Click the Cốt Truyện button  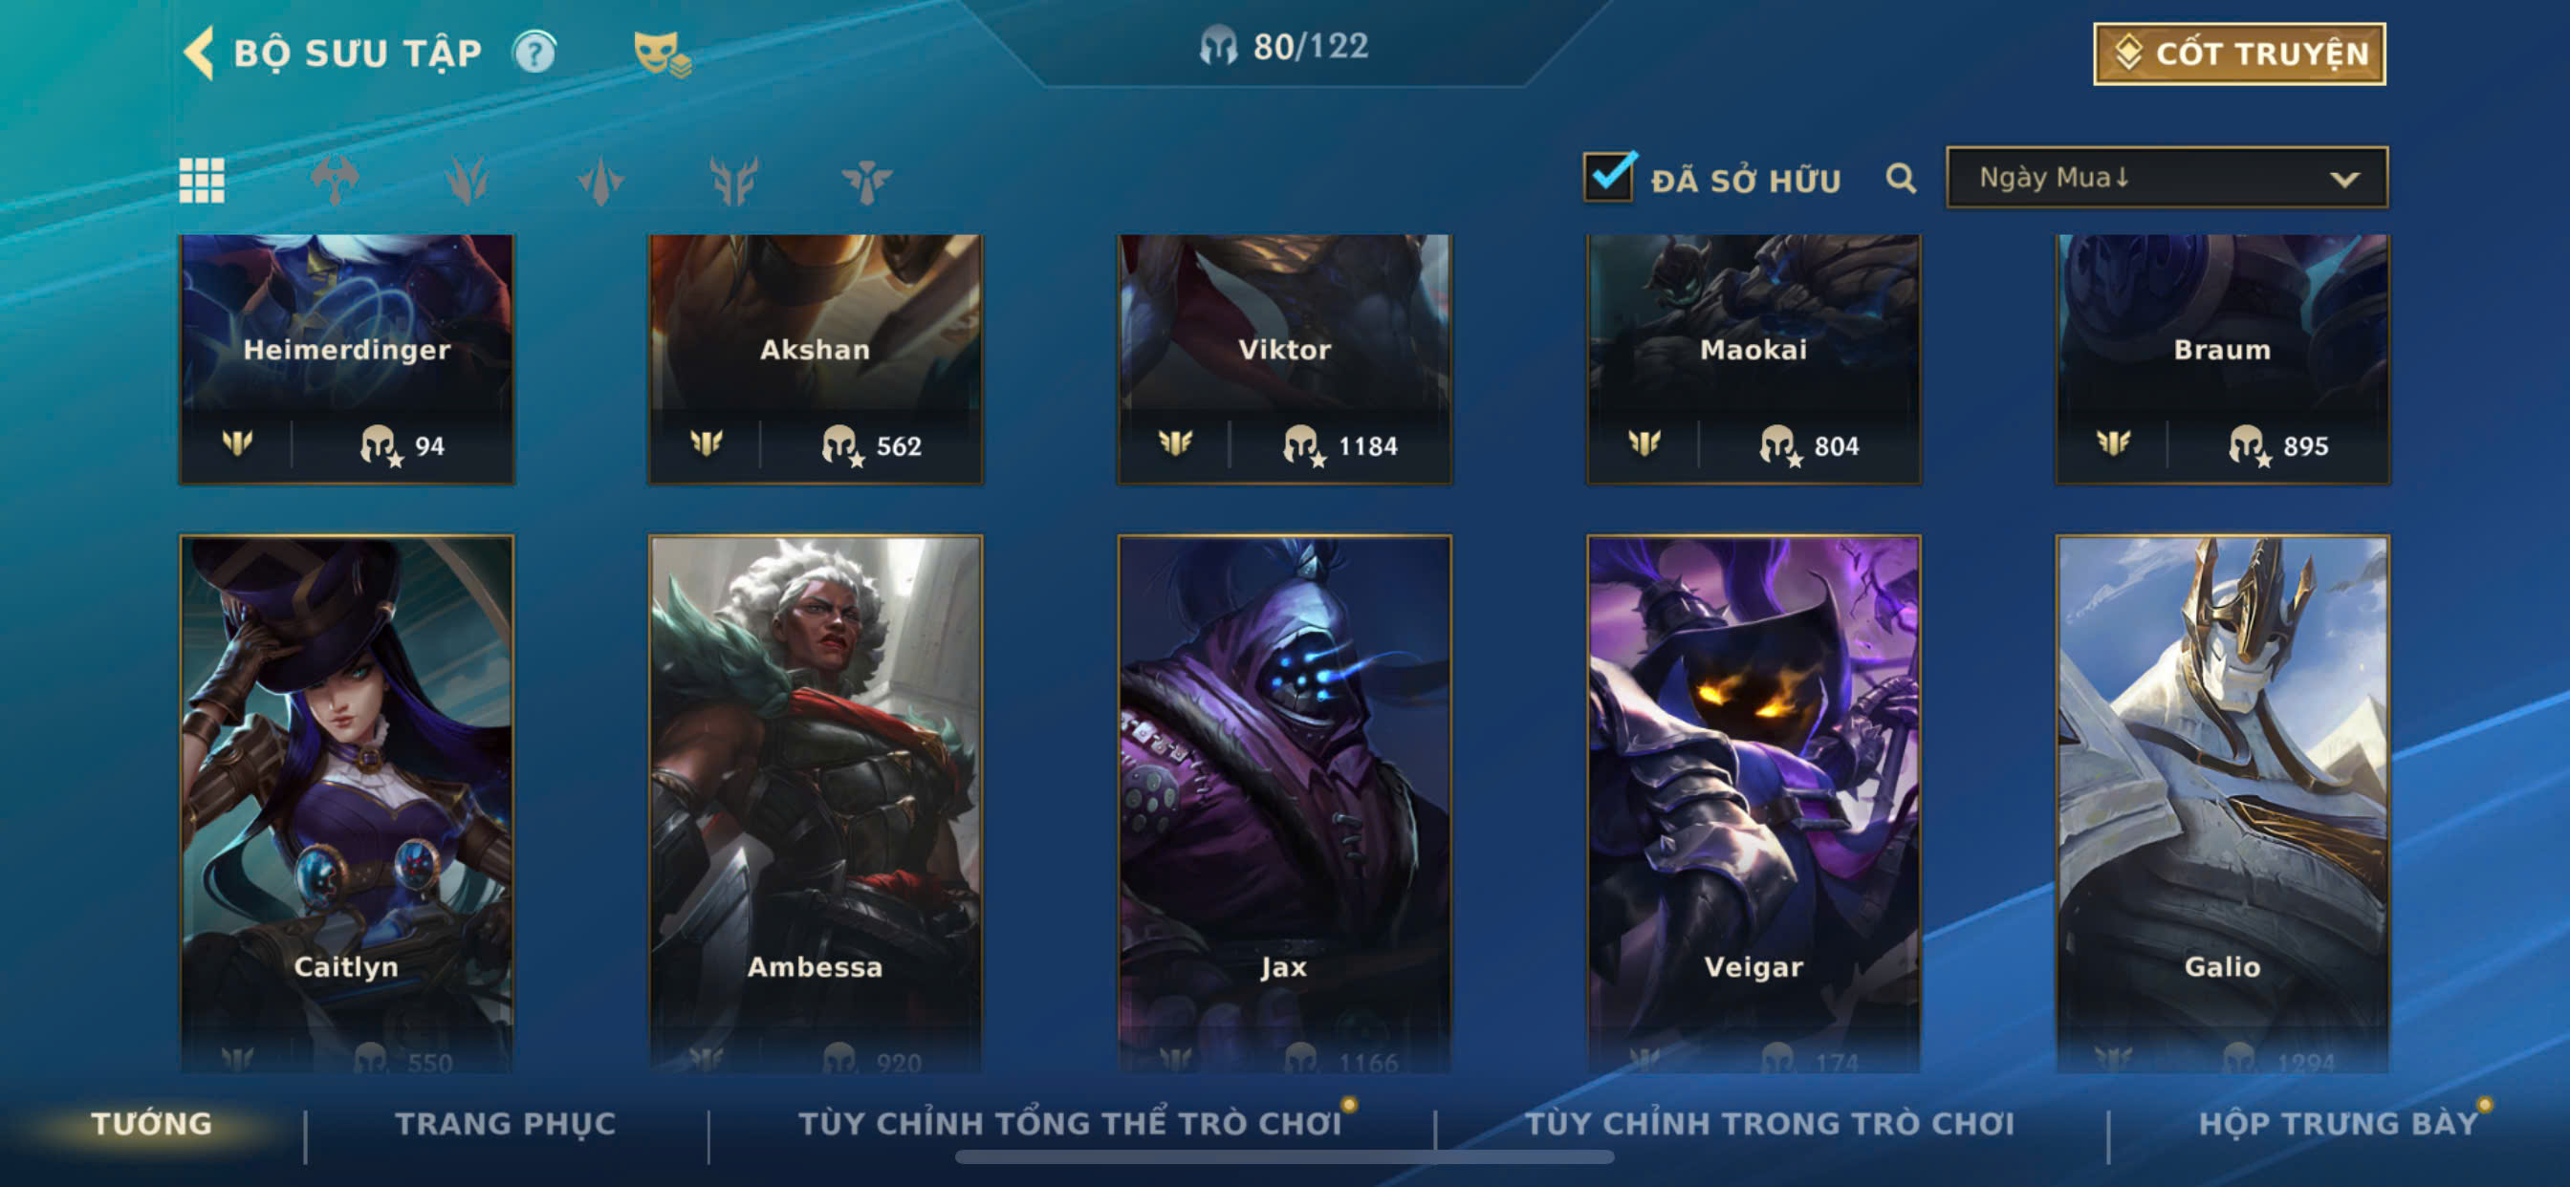click(2240, 54)
